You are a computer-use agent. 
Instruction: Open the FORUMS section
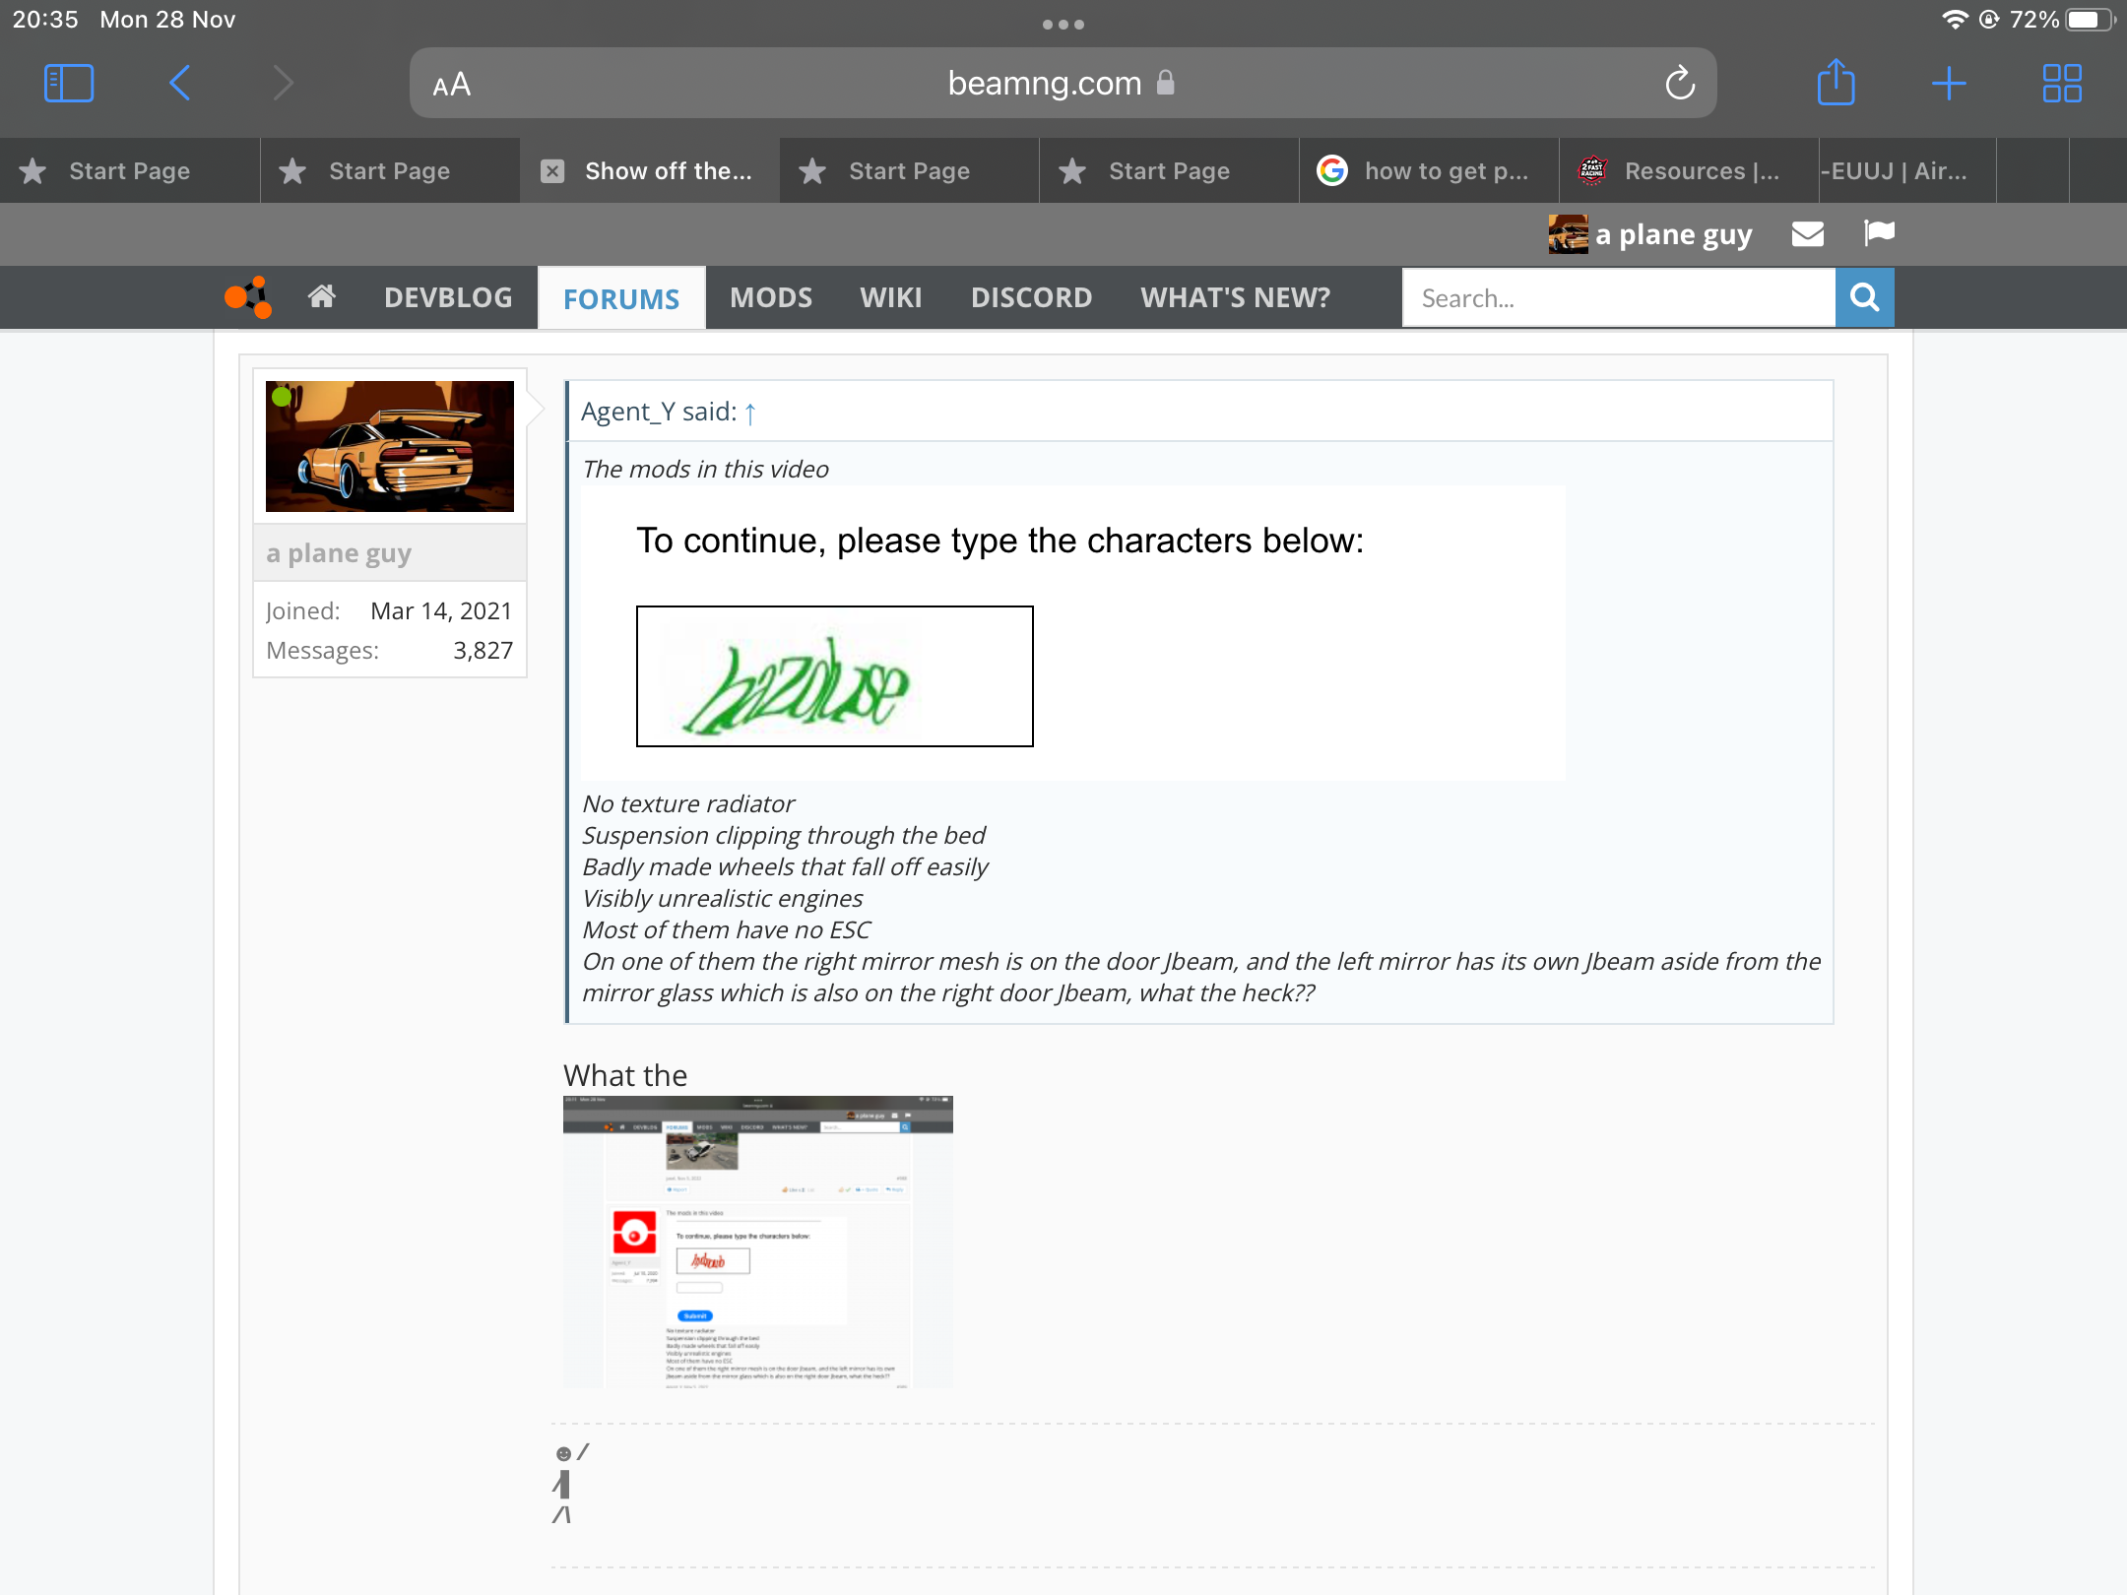click(621, 298)
